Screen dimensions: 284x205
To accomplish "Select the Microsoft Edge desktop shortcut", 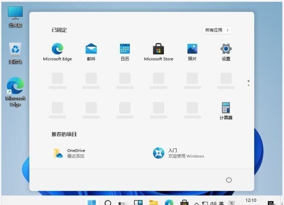I will pos(16,92).
